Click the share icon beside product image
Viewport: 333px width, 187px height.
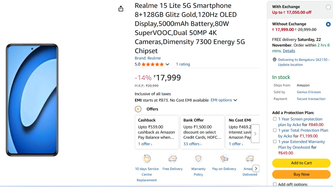click(121, 9)
